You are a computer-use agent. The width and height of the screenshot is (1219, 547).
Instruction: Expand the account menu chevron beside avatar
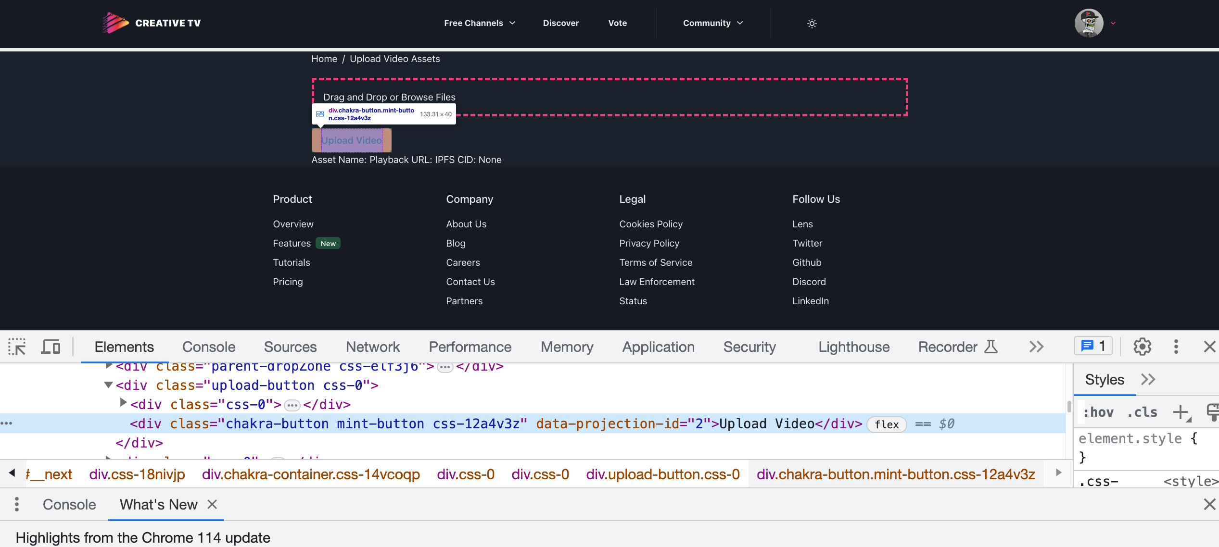click(1113, 23)
